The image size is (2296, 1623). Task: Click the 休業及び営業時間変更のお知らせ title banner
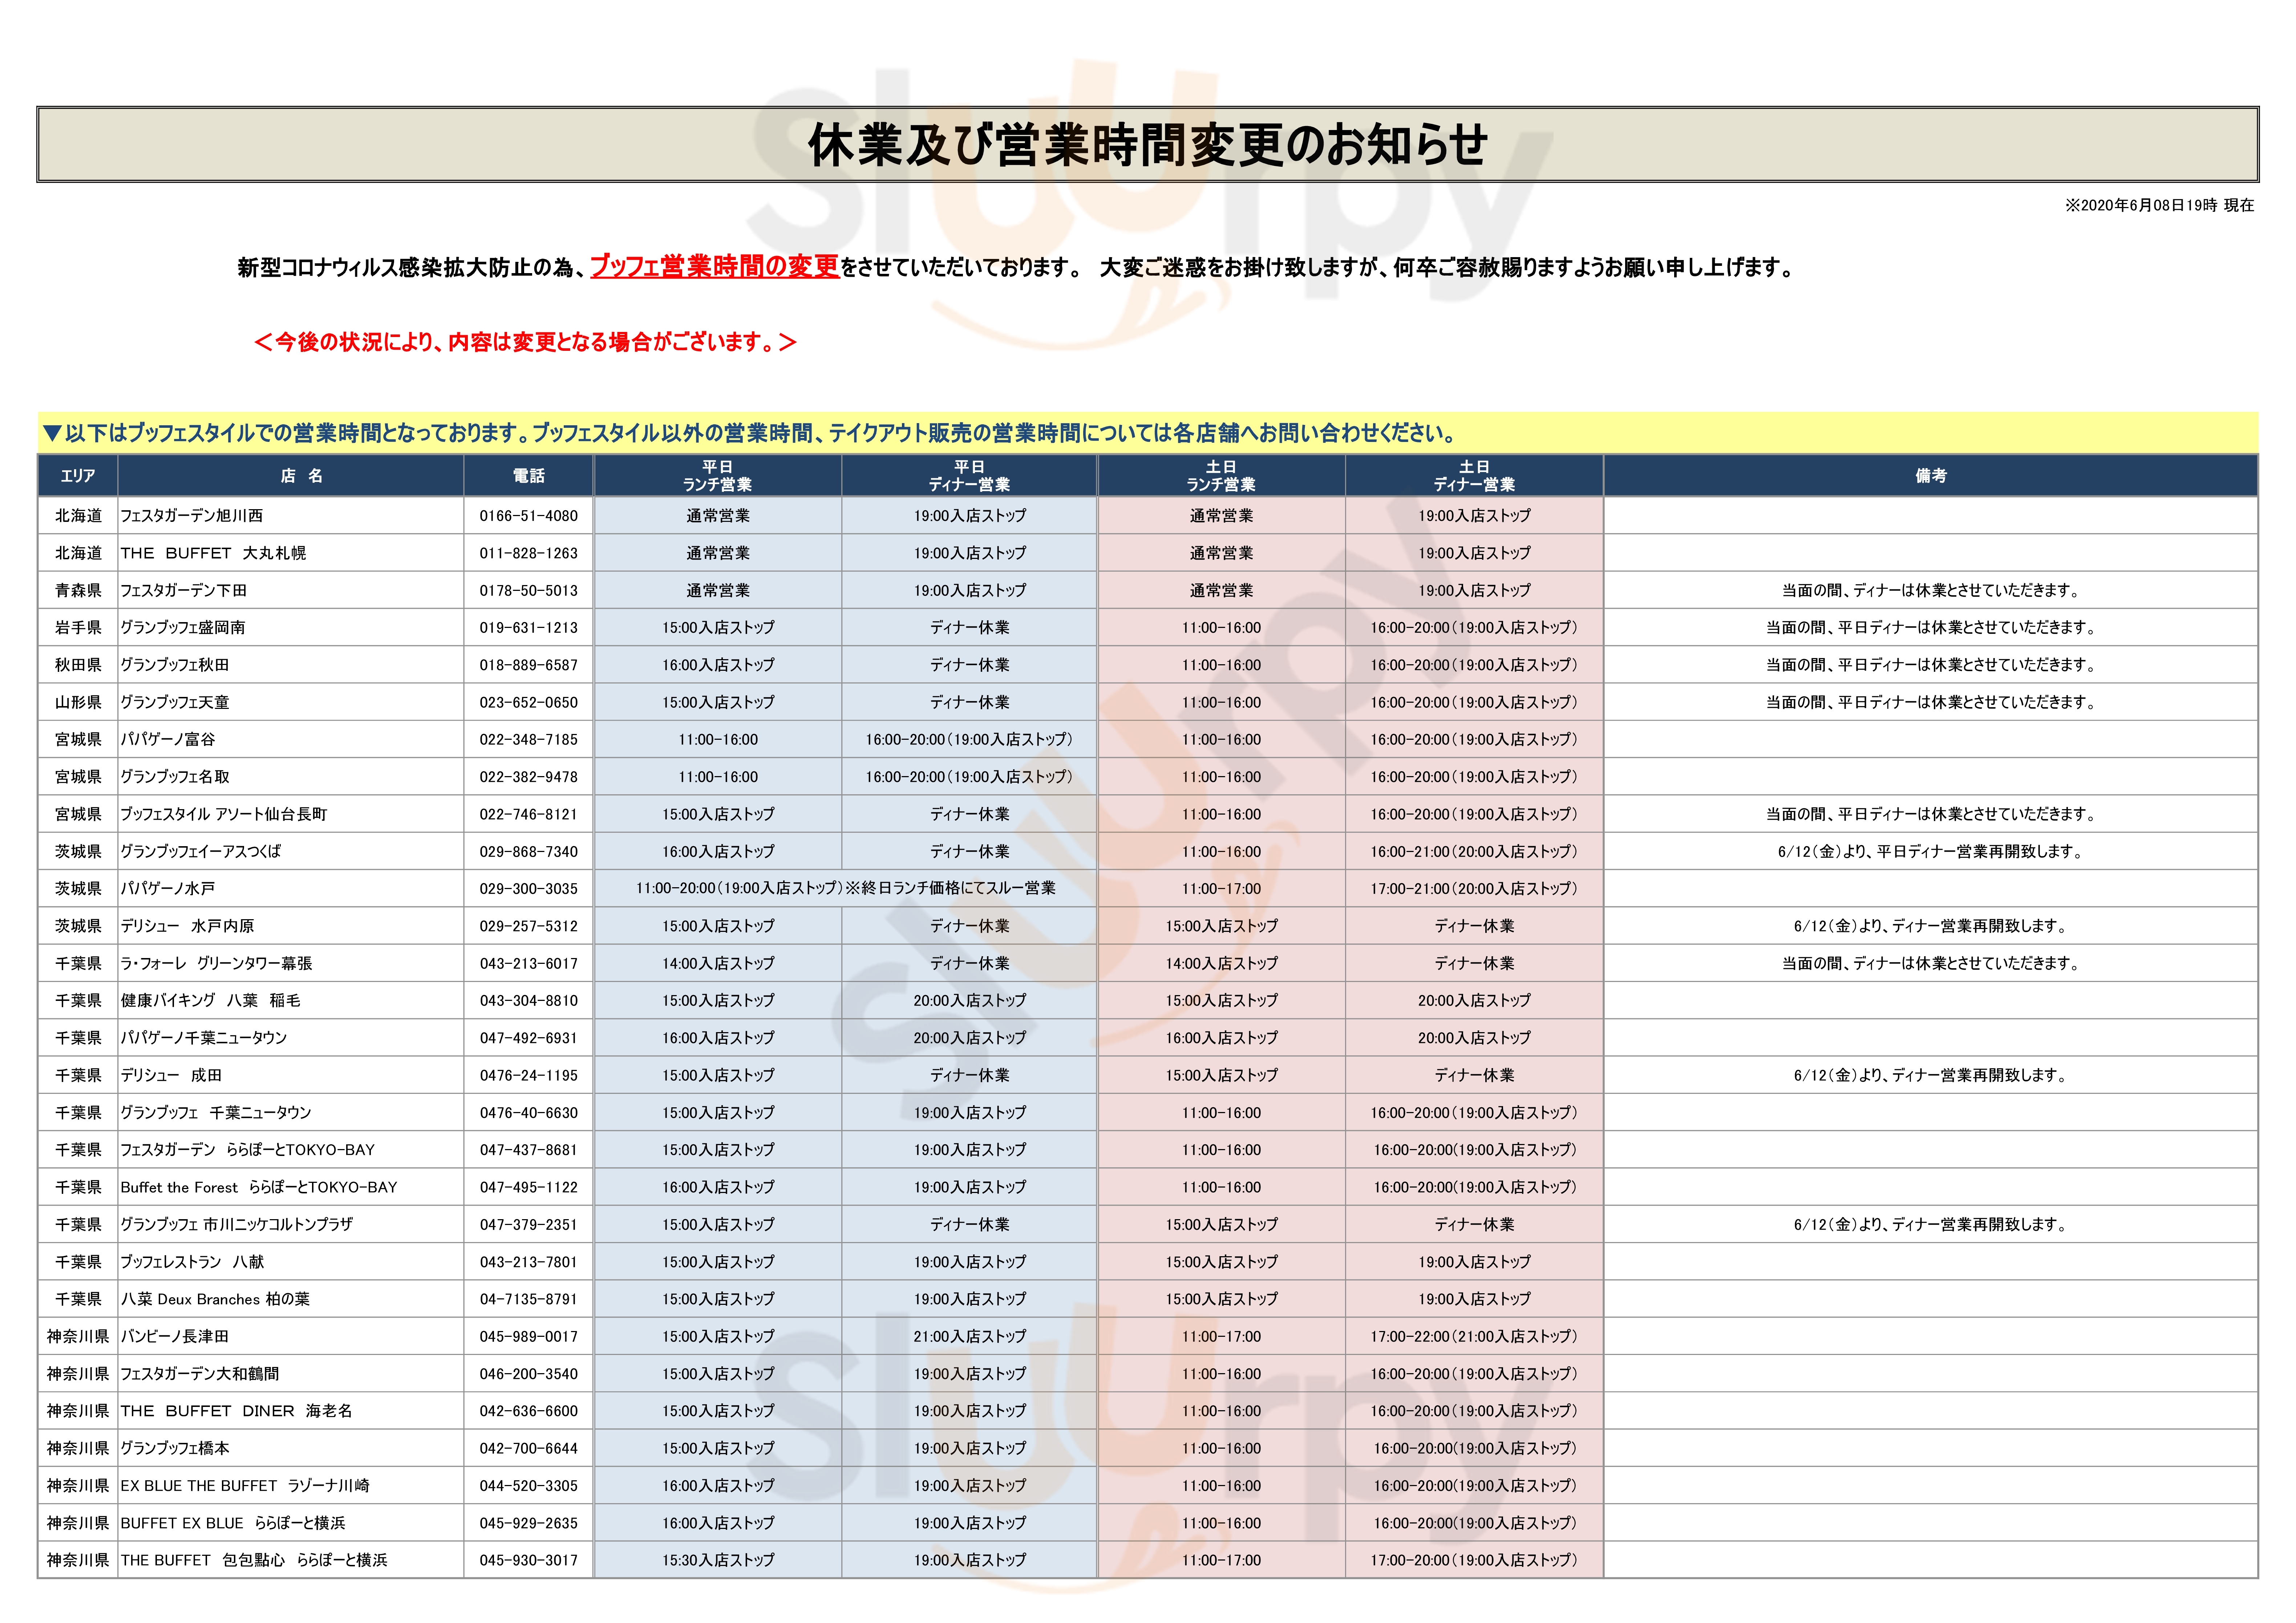[1147, 145]
